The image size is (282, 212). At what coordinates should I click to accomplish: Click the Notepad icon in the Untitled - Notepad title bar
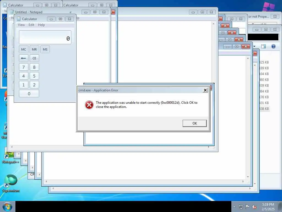(12, 12)
